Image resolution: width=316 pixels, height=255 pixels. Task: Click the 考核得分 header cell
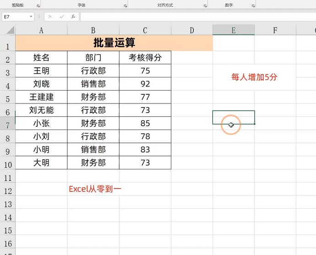(145, 58)
